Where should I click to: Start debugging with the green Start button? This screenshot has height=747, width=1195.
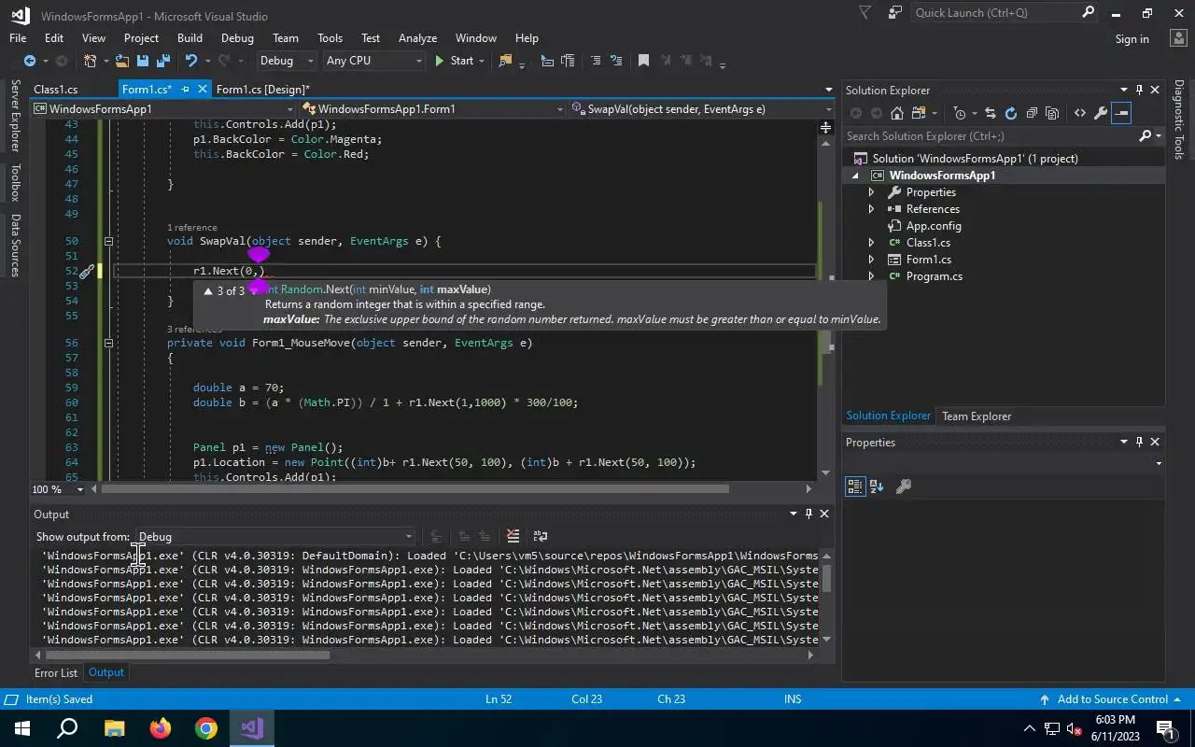[454, 61]
